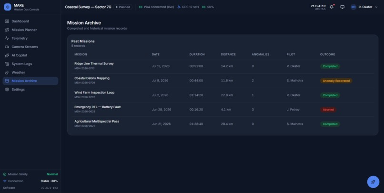Open Agricultural Multispectral Pass mission

(97, 121)
